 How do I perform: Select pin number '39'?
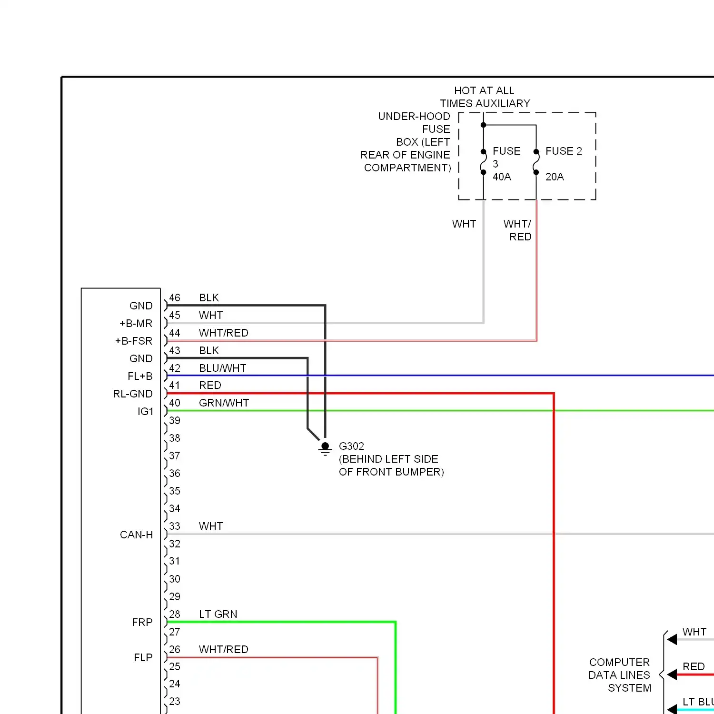click(x=175, y=420)
